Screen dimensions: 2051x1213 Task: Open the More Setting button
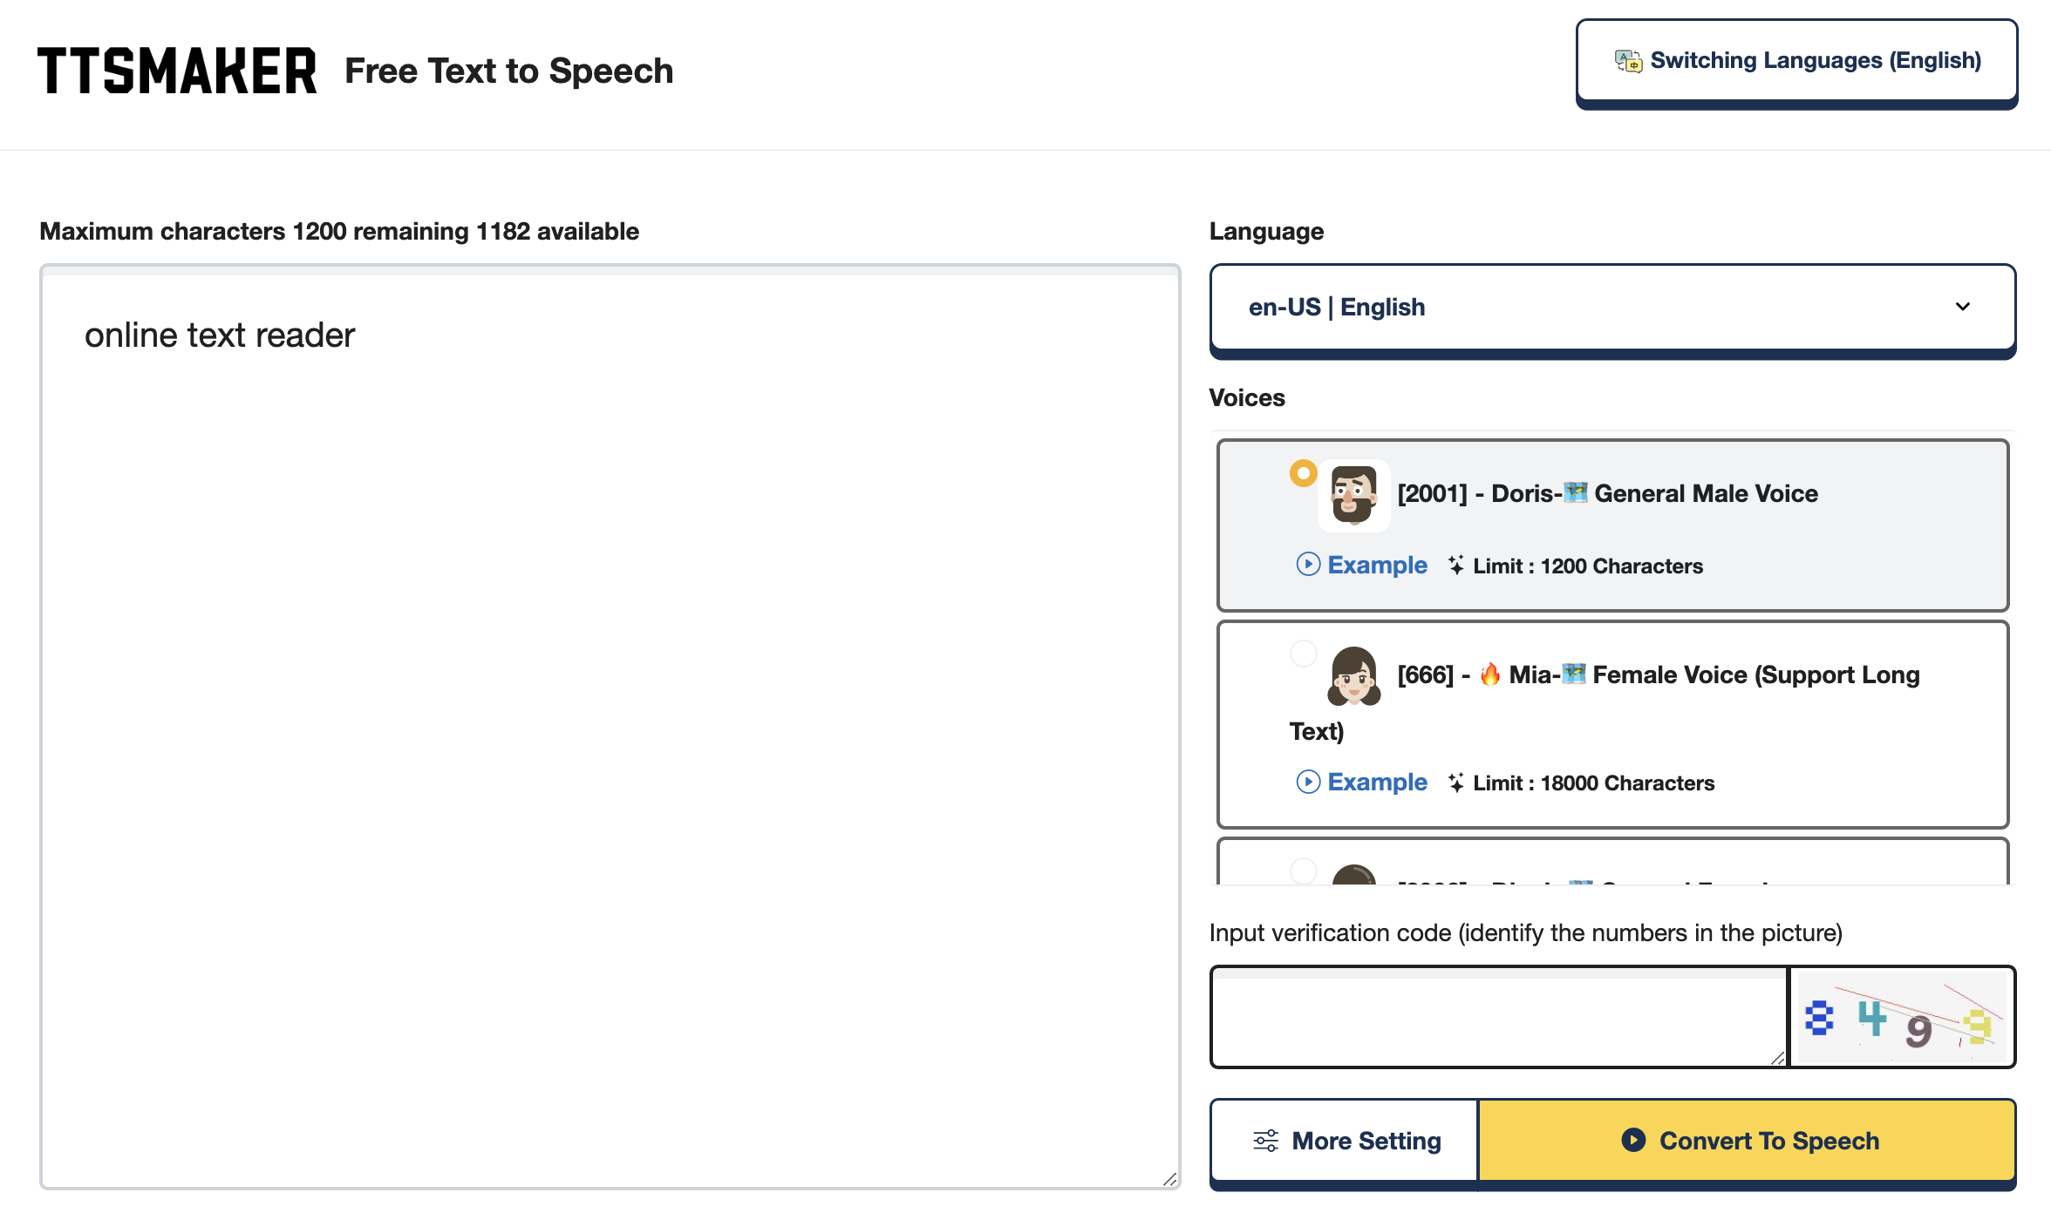[1346, 1140]
